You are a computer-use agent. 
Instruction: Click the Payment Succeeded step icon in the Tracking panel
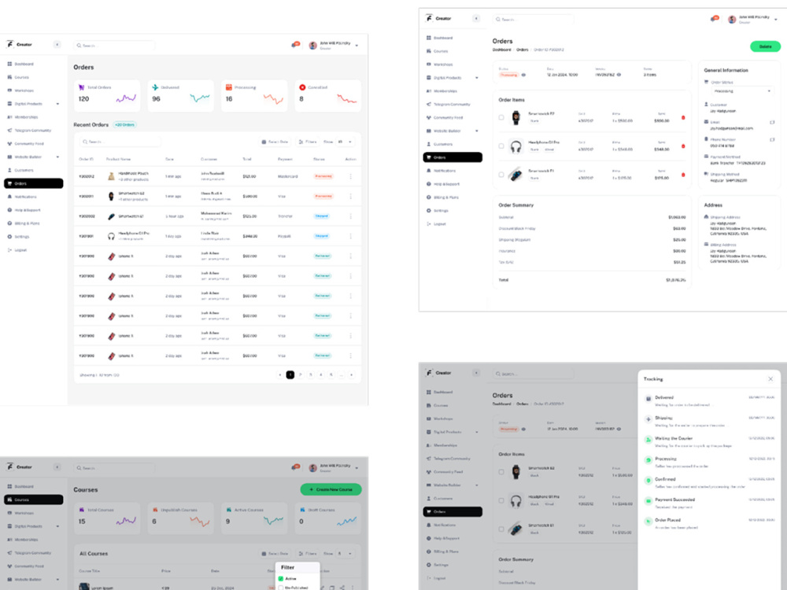[x=648, y=500]
